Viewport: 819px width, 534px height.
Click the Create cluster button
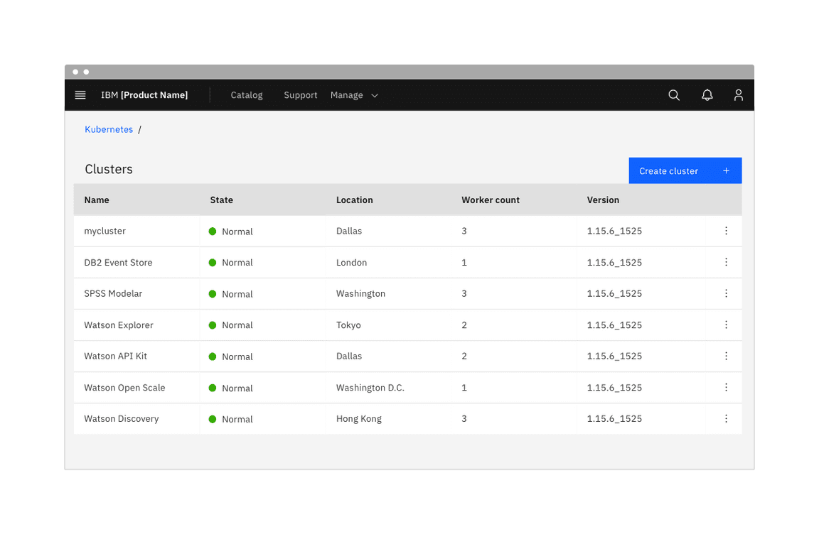(x=685, y=170)
